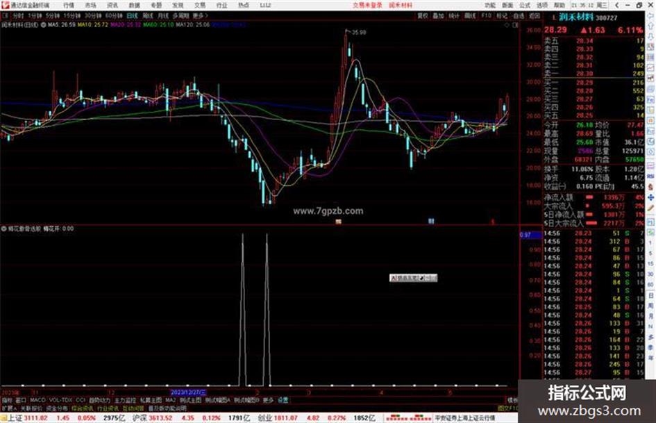The width and height of the screenshot is (656, 423).
Task: Select the 窗口 tab at bottom
Action: tap(21, 400)
